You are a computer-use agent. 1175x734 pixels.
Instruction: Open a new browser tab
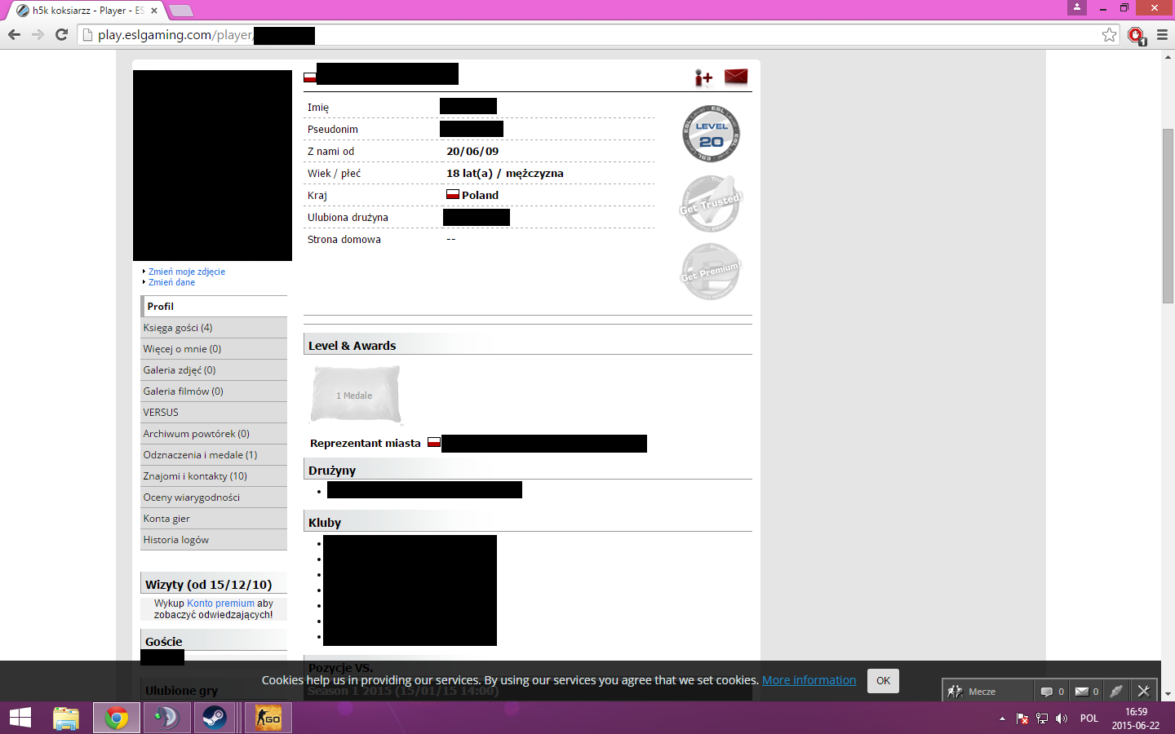click(180, 11)
